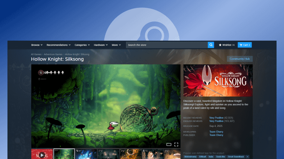
Task: Expand the Browse dropdown menu
Action: click(x=37, y=45)
